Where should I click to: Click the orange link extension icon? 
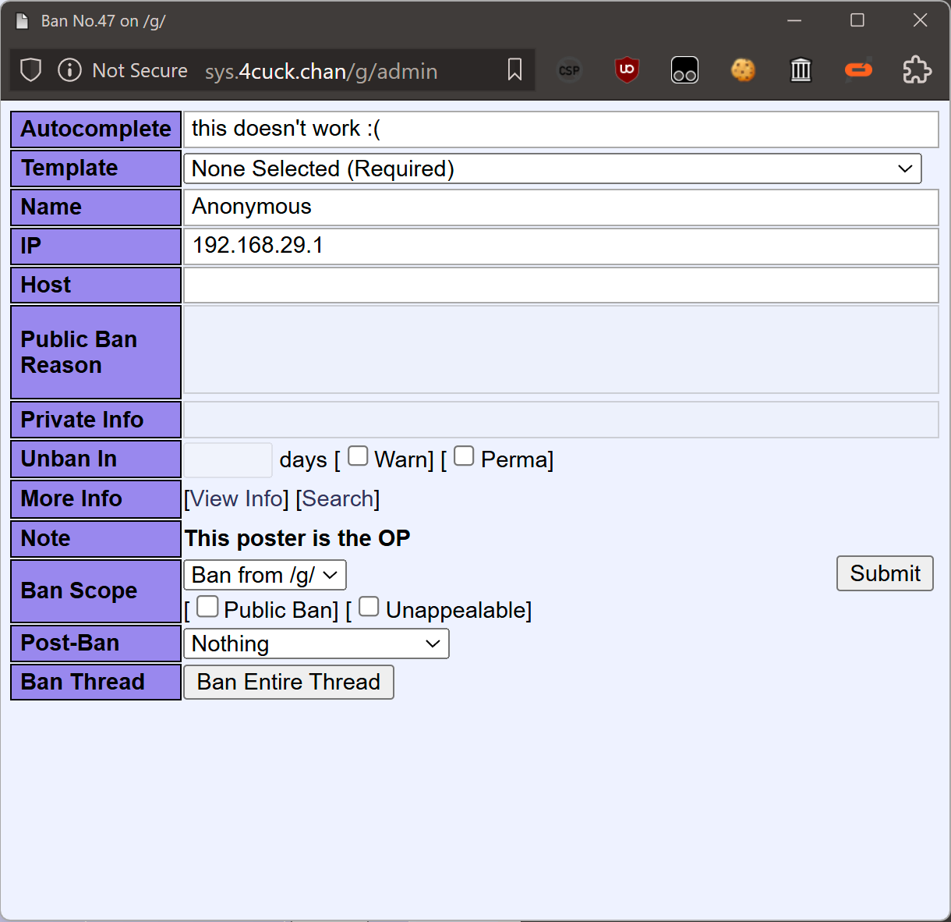pos(858,70)
